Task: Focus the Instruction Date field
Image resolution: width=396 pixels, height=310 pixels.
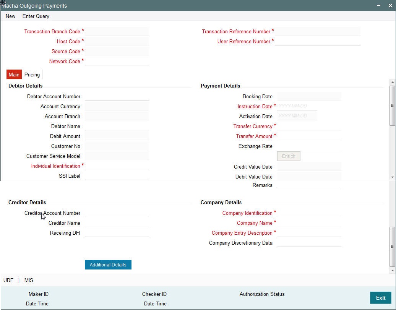Action: tap(297, 106)
